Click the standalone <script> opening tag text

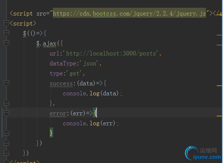[x=23, y=23]
